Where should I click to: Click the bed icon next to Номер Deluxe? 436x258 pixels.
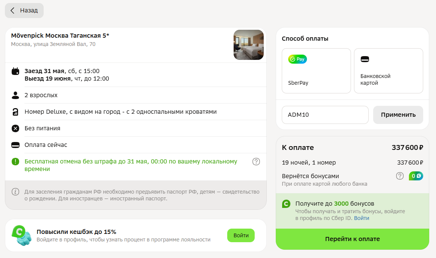click(x=15, y=112)
